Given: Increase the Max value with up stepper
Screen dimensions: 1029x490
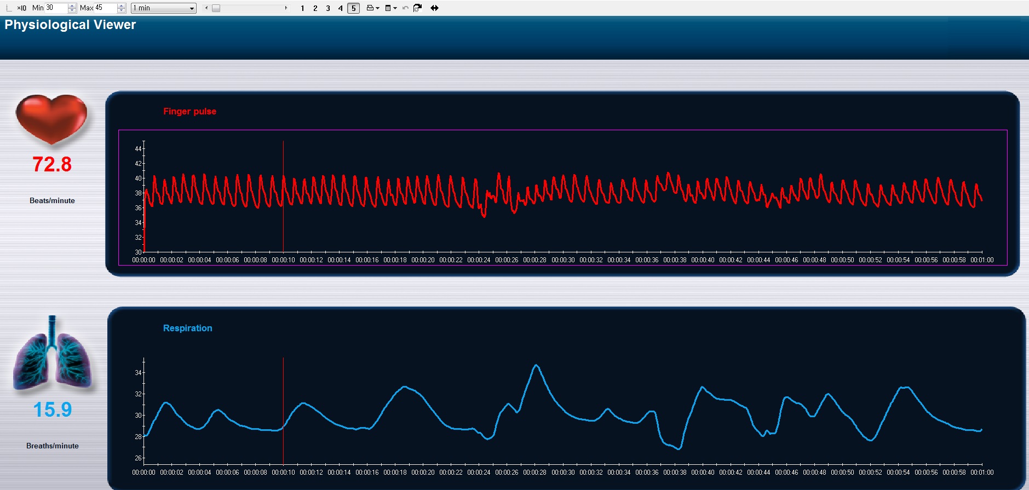Looking at the screenshot, I should [122, 5].
